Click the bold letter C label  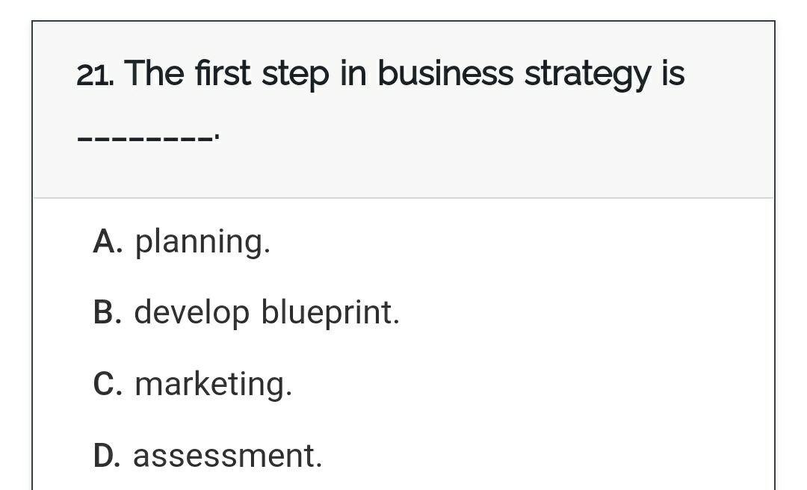click(107, 384)
